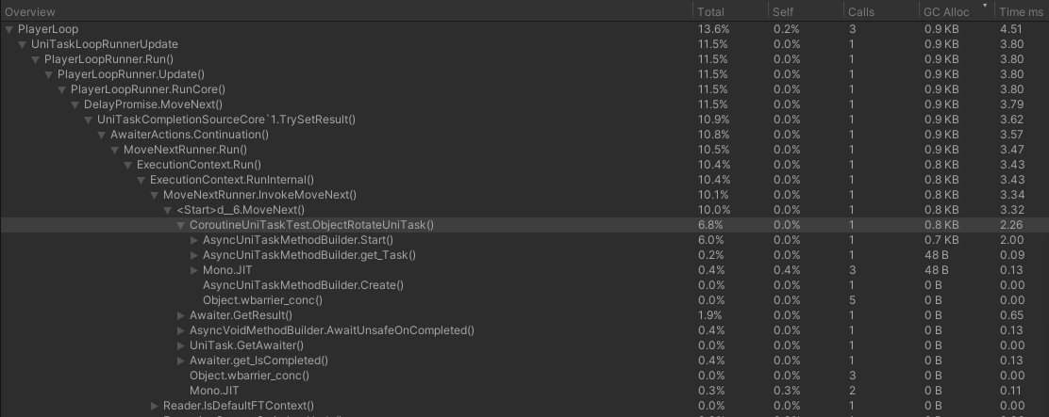Collapse the PlayerLoop tree node

tap(9, 29)
